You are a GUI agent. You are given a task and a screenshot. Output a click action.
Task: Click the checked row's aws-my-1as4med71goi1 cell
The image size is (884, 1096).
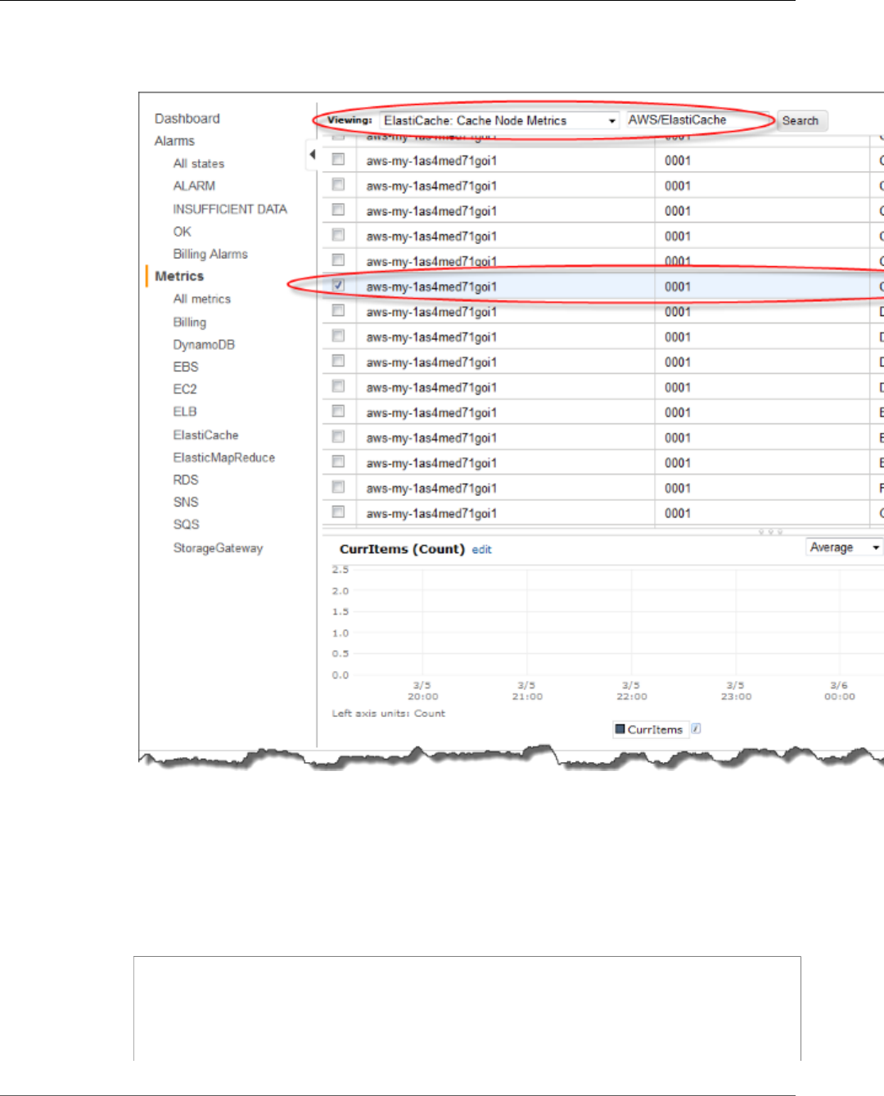tap(505, 286)
